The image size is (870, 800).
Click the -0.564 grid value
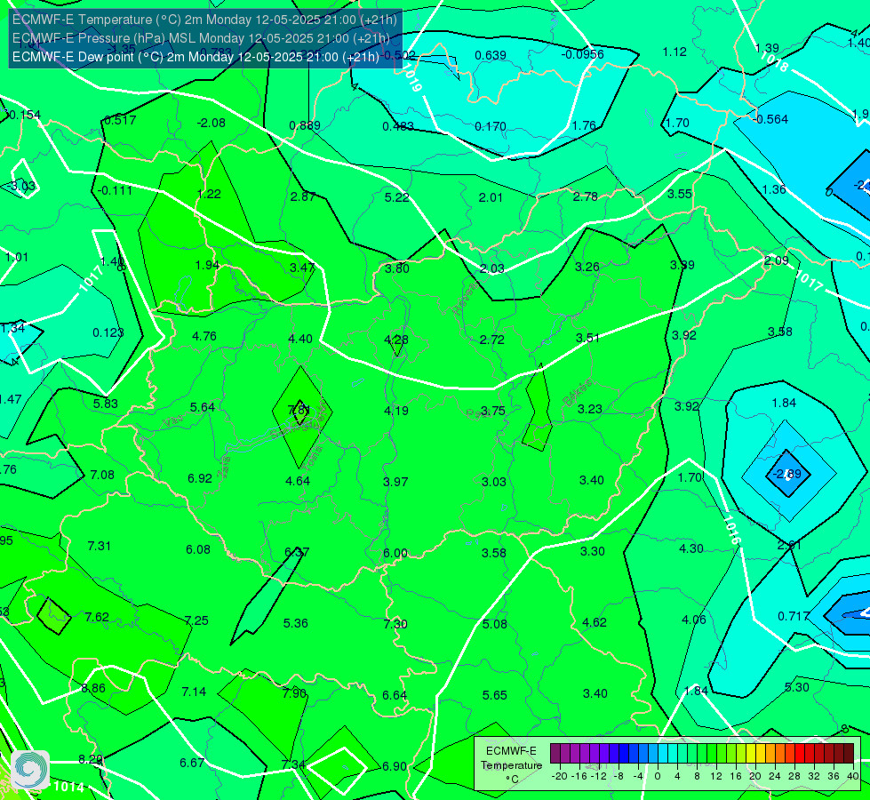pyautogui.click(x=771, y=119)
